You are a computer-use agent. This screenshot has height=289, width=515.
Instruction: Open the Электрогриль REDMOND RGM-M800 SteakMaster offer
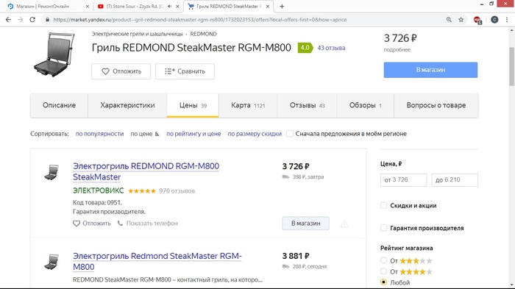pyautogui.click(x=146, y=171)
